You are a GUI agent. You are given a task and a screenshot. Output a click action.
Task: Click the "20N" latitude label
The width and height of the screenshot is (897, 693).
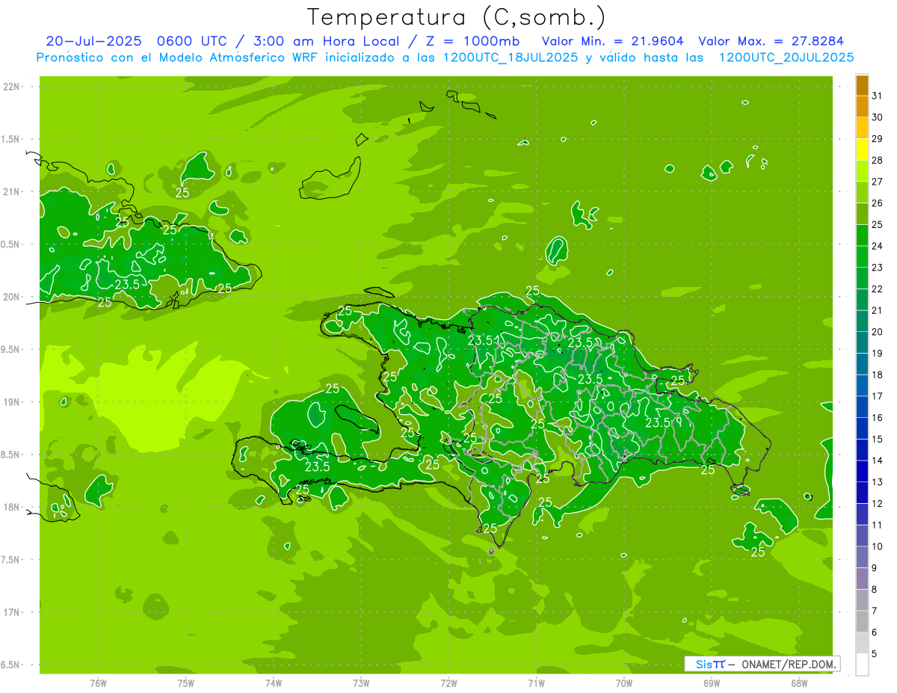pyautogui.click(x=10, y=297)
